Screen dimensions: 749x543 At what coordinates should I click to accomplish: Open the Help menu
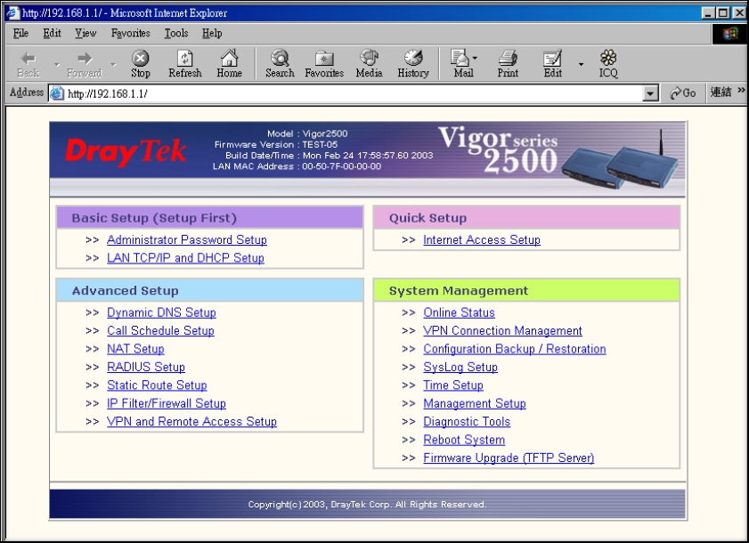click(212, 34)
